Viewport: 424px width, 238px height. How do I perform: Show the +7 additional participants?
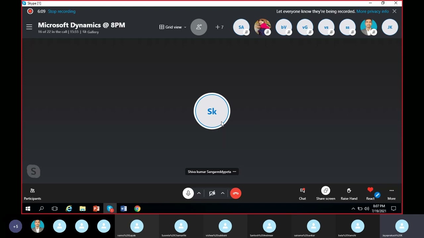219,27
